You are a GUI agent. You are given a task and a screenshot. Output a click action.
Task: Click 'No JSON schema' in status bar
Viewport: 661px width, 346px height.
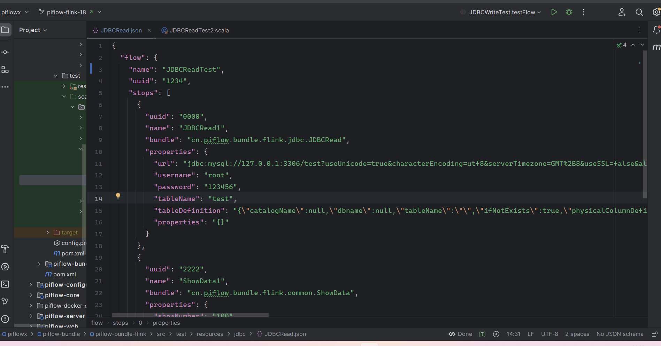coord(620,334)
